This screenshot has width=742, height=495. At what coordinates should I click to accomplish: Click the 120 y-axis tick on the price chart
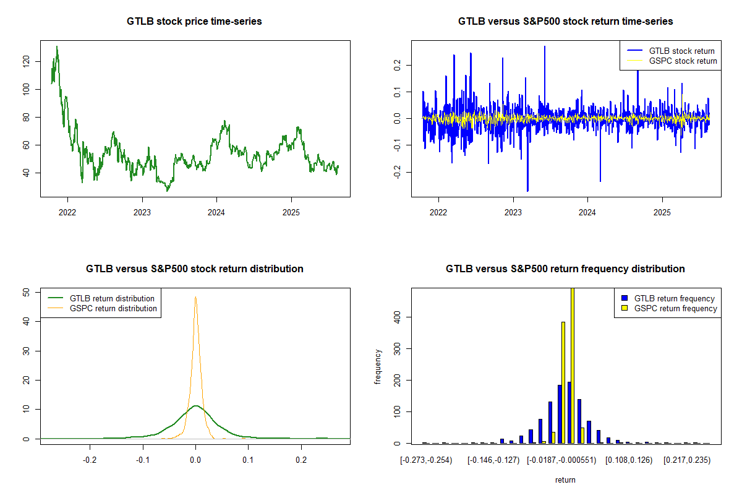(26, 61)
